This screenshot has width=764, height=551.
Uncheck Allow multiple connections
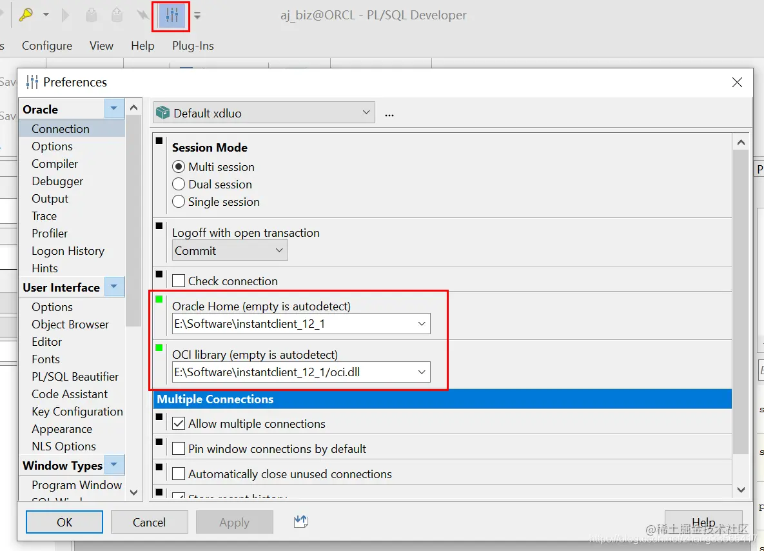coord(179,423)
